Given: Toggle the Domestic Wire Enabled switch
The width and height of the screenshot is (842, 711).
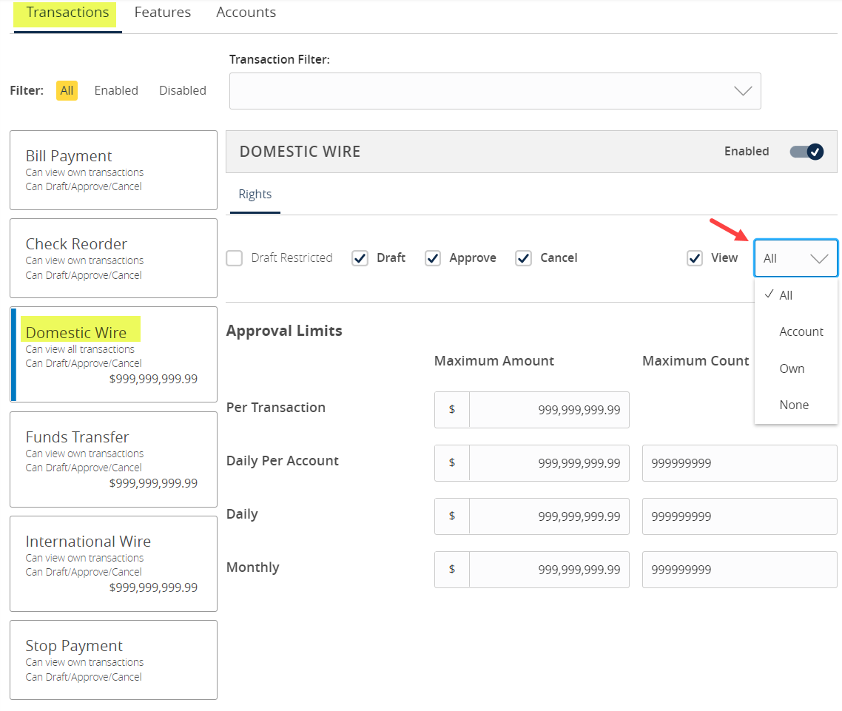Looking at the screenshot, I should [806, 152].
